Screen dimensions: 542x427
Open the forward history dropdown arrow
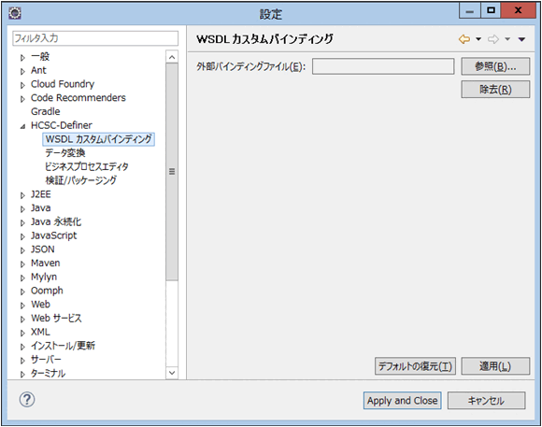pos(507,39)
